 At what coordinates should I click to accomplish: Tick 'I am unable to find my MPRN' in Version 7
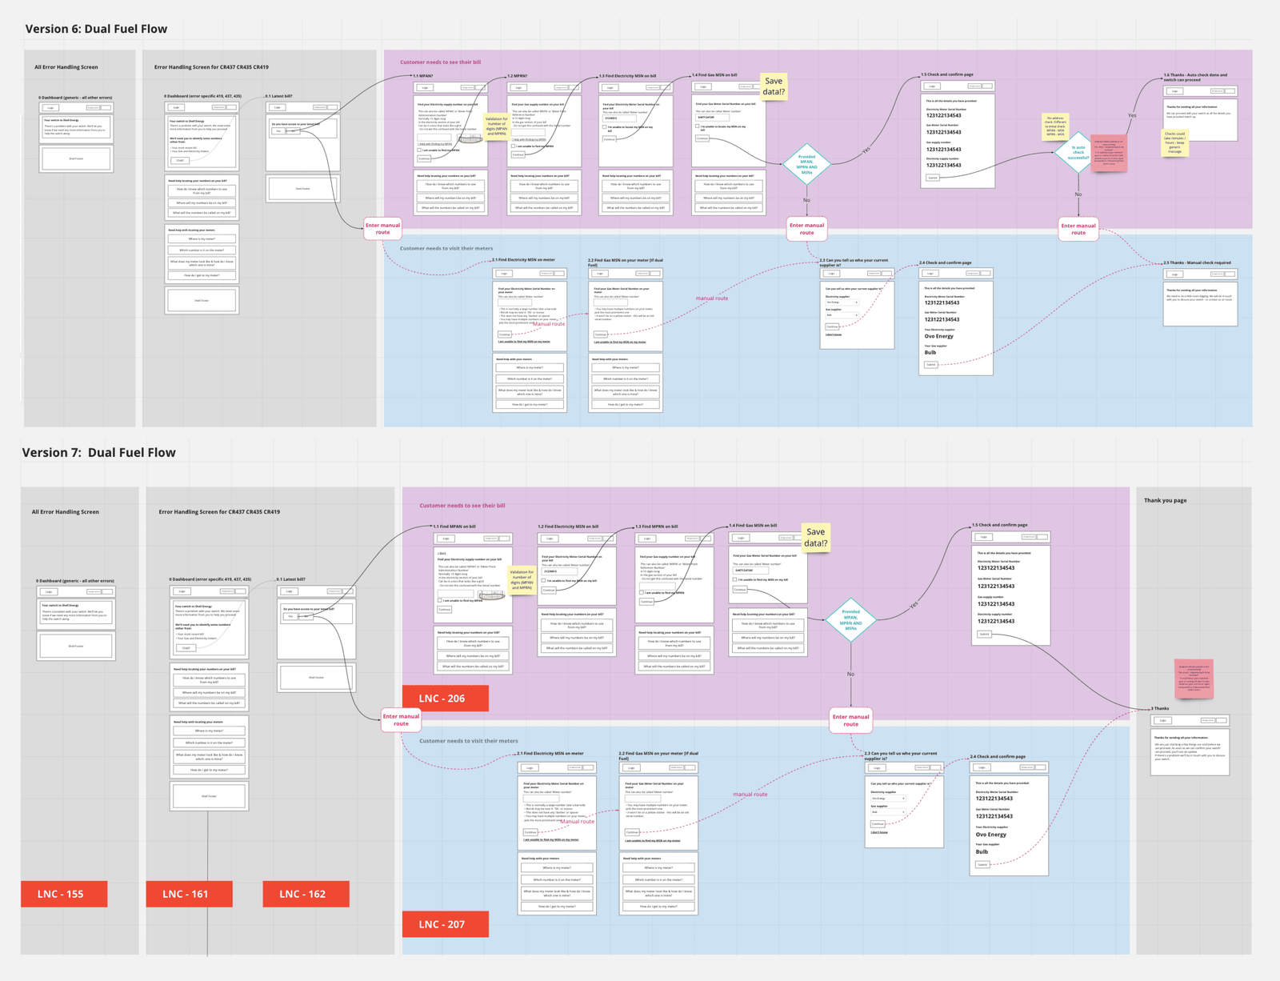(642, 592)
